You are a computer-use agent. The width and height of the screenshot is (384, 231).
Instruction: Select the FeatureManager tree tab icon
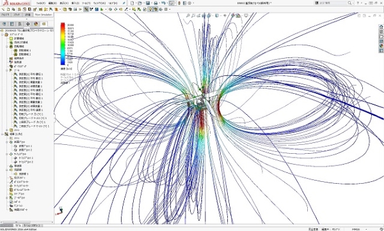(4, 24)
